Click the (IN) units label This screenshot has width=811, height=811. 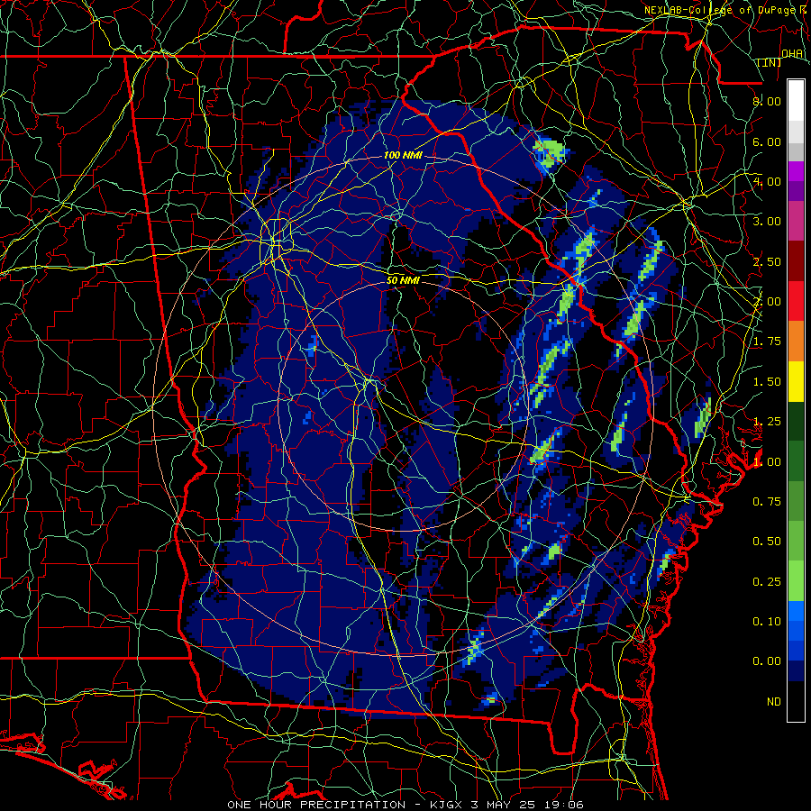tap(770, 62)
